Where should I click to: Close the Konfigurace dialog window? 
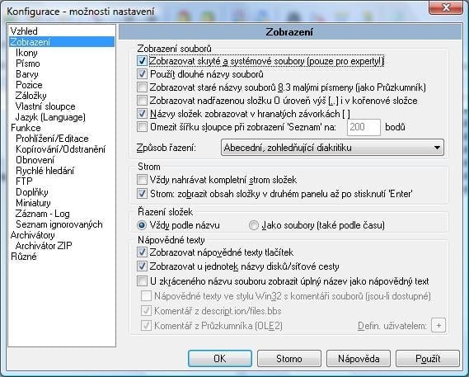446,7
